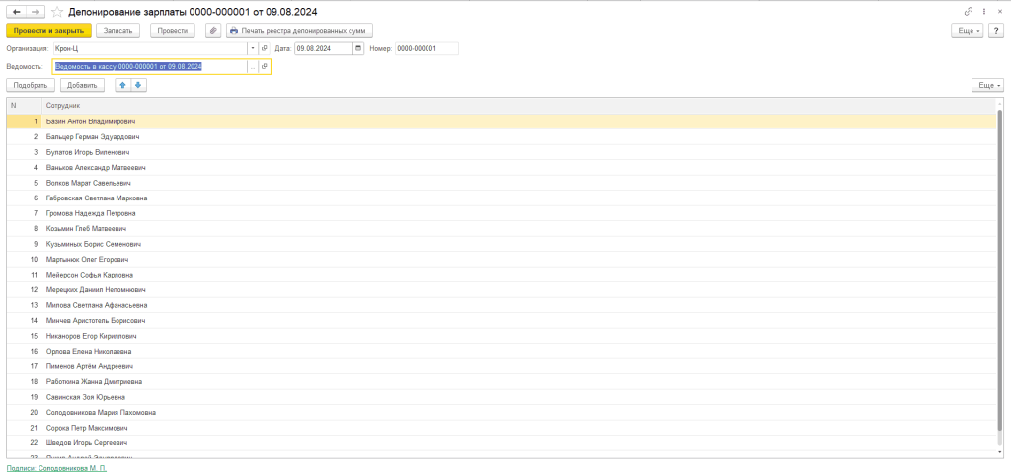
Task: Move row up with blue up arrow
Action: tap(122, 85)
